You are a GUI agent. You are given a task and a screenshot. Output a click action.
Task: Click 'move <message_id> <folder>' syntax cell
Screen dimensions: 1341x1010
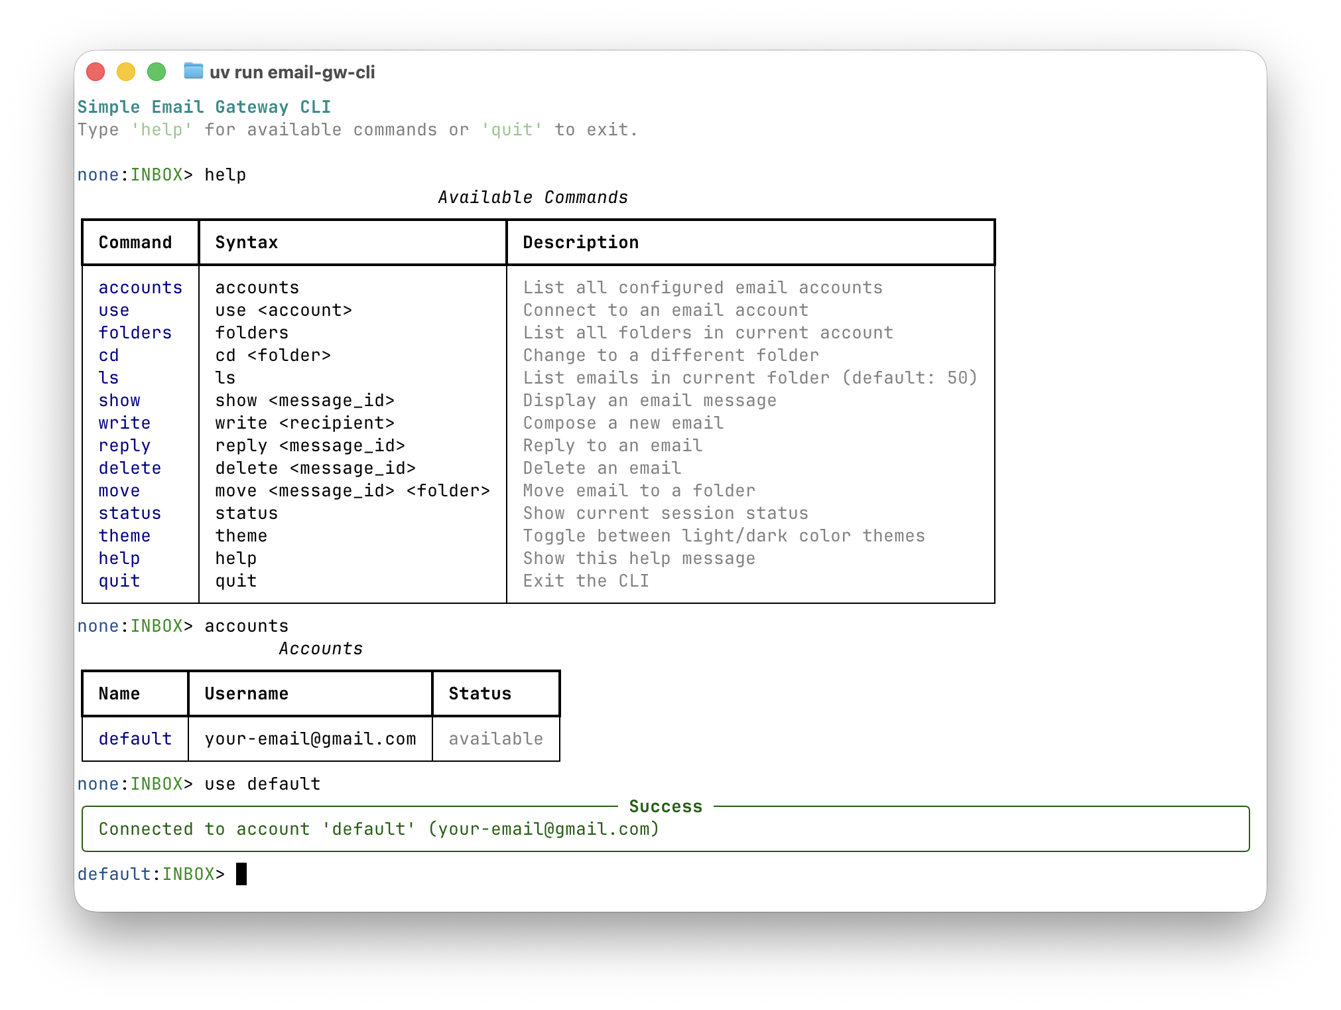[x=353, y=490]
